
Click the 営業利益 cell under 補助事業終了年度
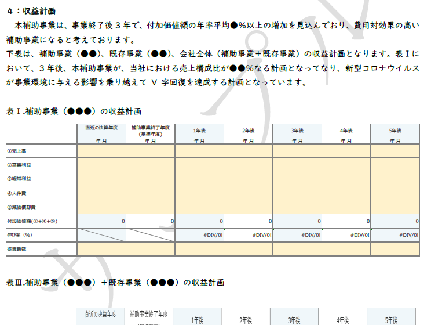pyautogui.click(x=151, y=165)
